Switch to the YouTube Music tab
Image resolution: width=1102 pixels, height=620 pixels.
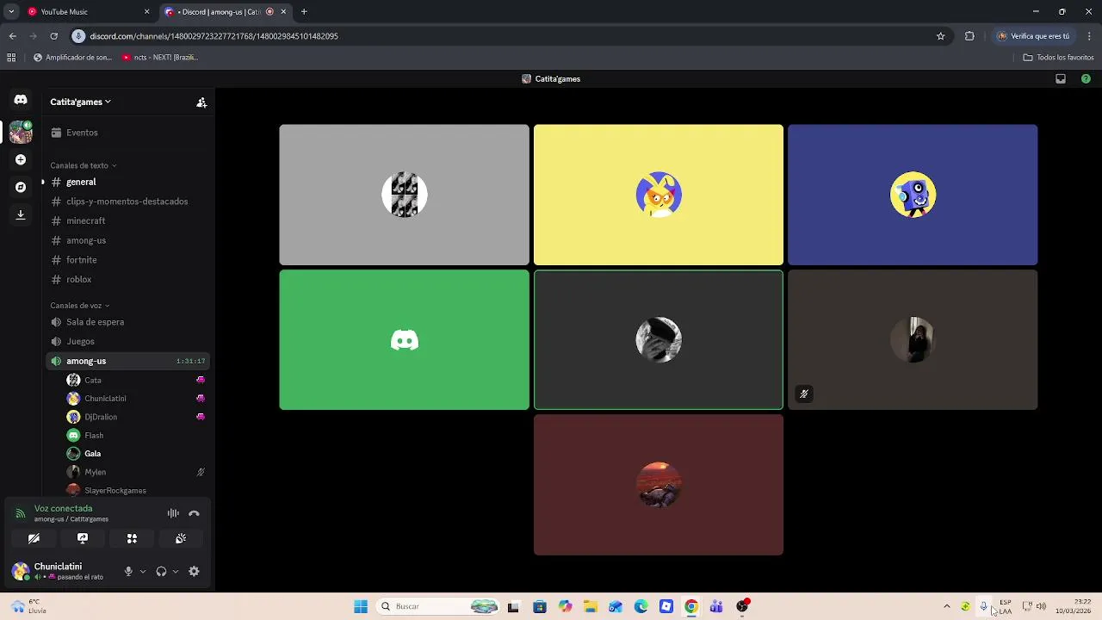pyautogui.click(x=87, y=12)
